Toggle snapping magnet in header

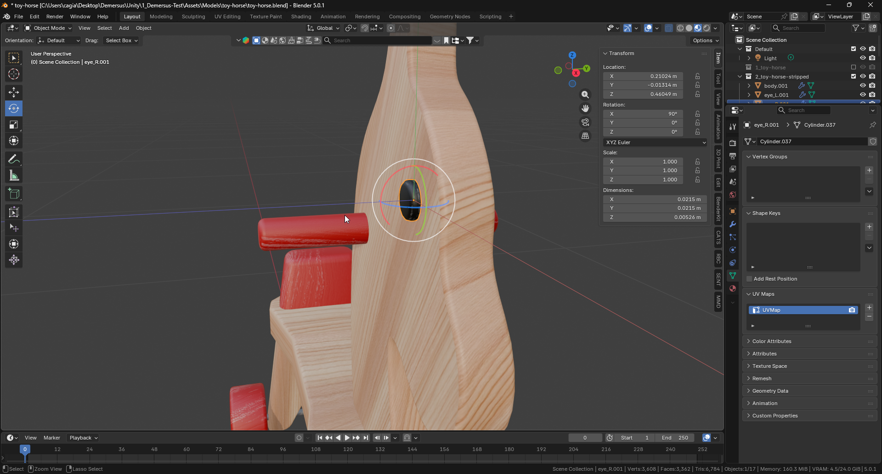coord(364,28)
